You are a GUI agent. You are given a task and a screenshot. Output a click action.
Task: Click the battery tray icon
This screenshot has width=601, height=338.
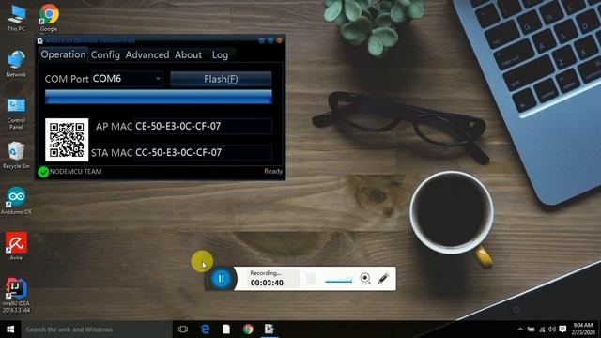531,330
